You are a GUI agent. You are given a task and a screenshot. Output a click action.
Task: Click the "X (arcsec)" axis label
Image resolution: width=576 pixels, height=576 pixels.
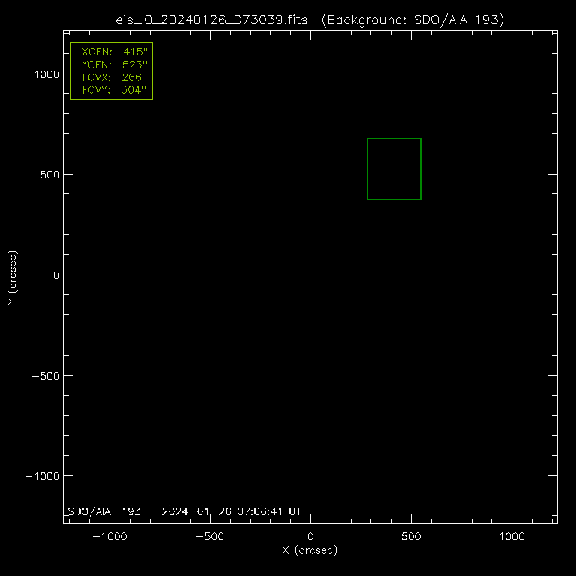click(x=310, y=550)
